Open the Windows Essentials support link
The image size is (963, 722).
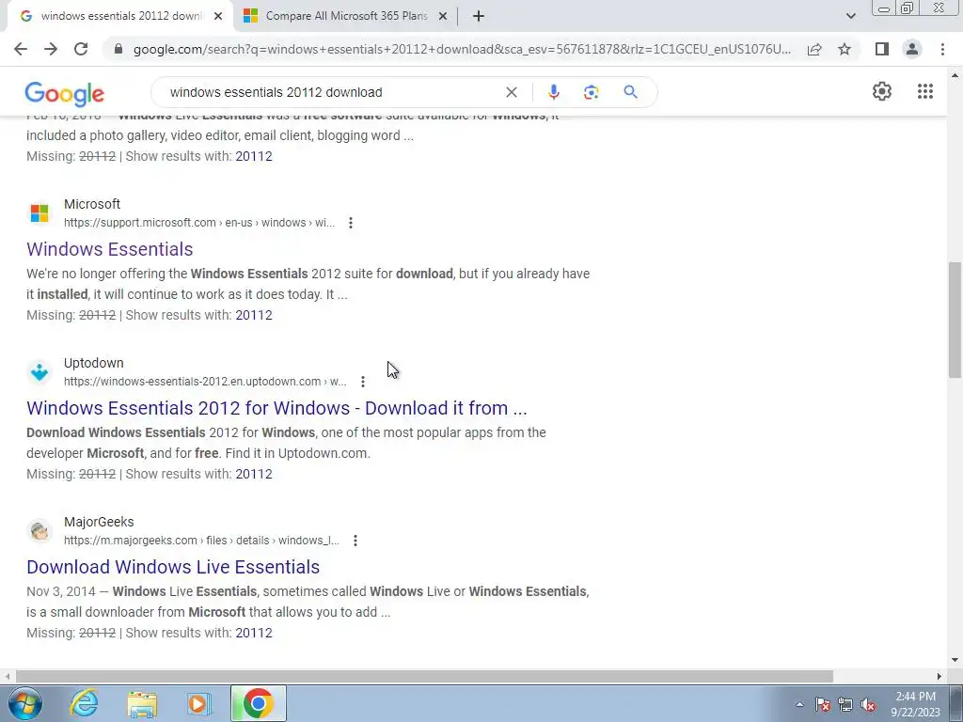click(x=110, y=249)
